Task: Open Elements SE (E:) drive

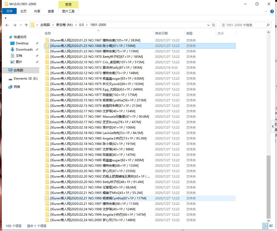Action: point(25,79)
